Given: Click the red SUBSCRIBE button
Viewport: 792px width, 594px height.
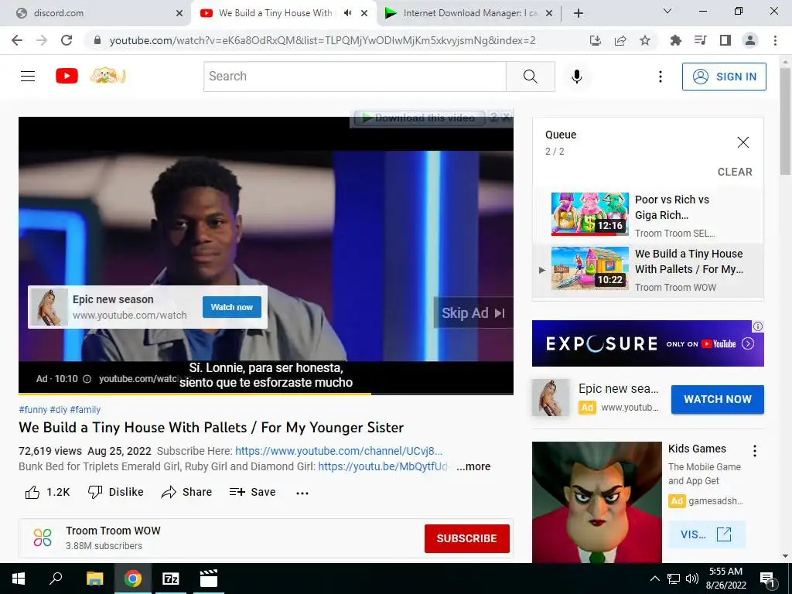Looking at the screenshot, I should (466, 538).
